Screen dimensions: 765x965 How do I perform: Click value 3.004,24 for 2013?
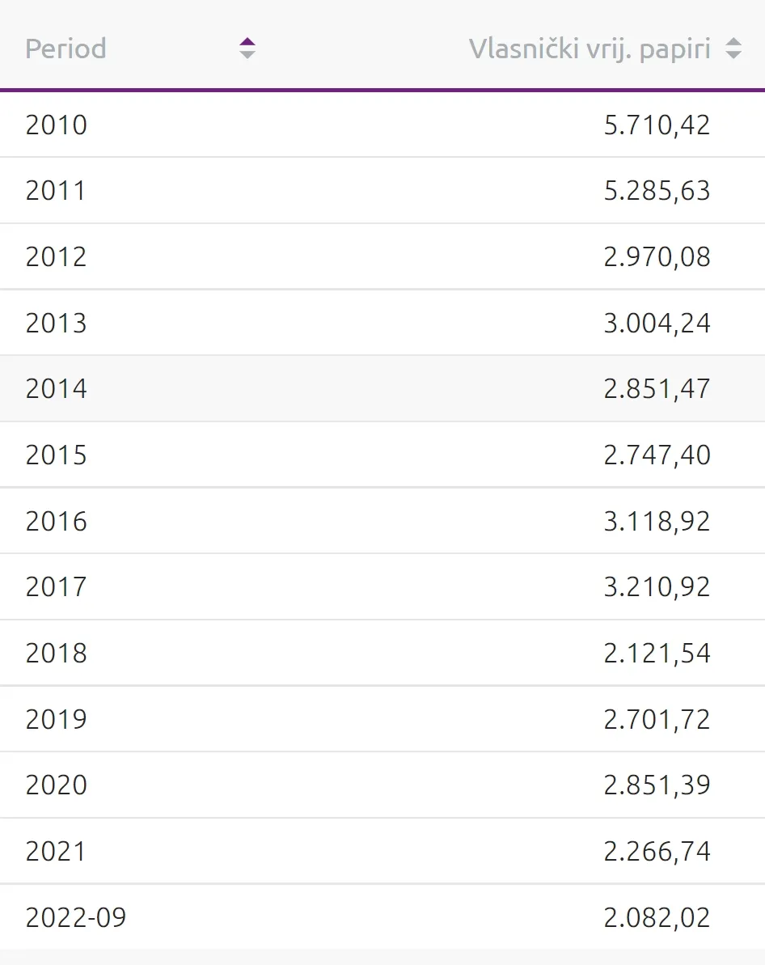pos(657,323)
